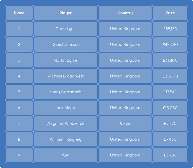
Task: Click the £58,130 prize cell
Action: tap(170, 29)
